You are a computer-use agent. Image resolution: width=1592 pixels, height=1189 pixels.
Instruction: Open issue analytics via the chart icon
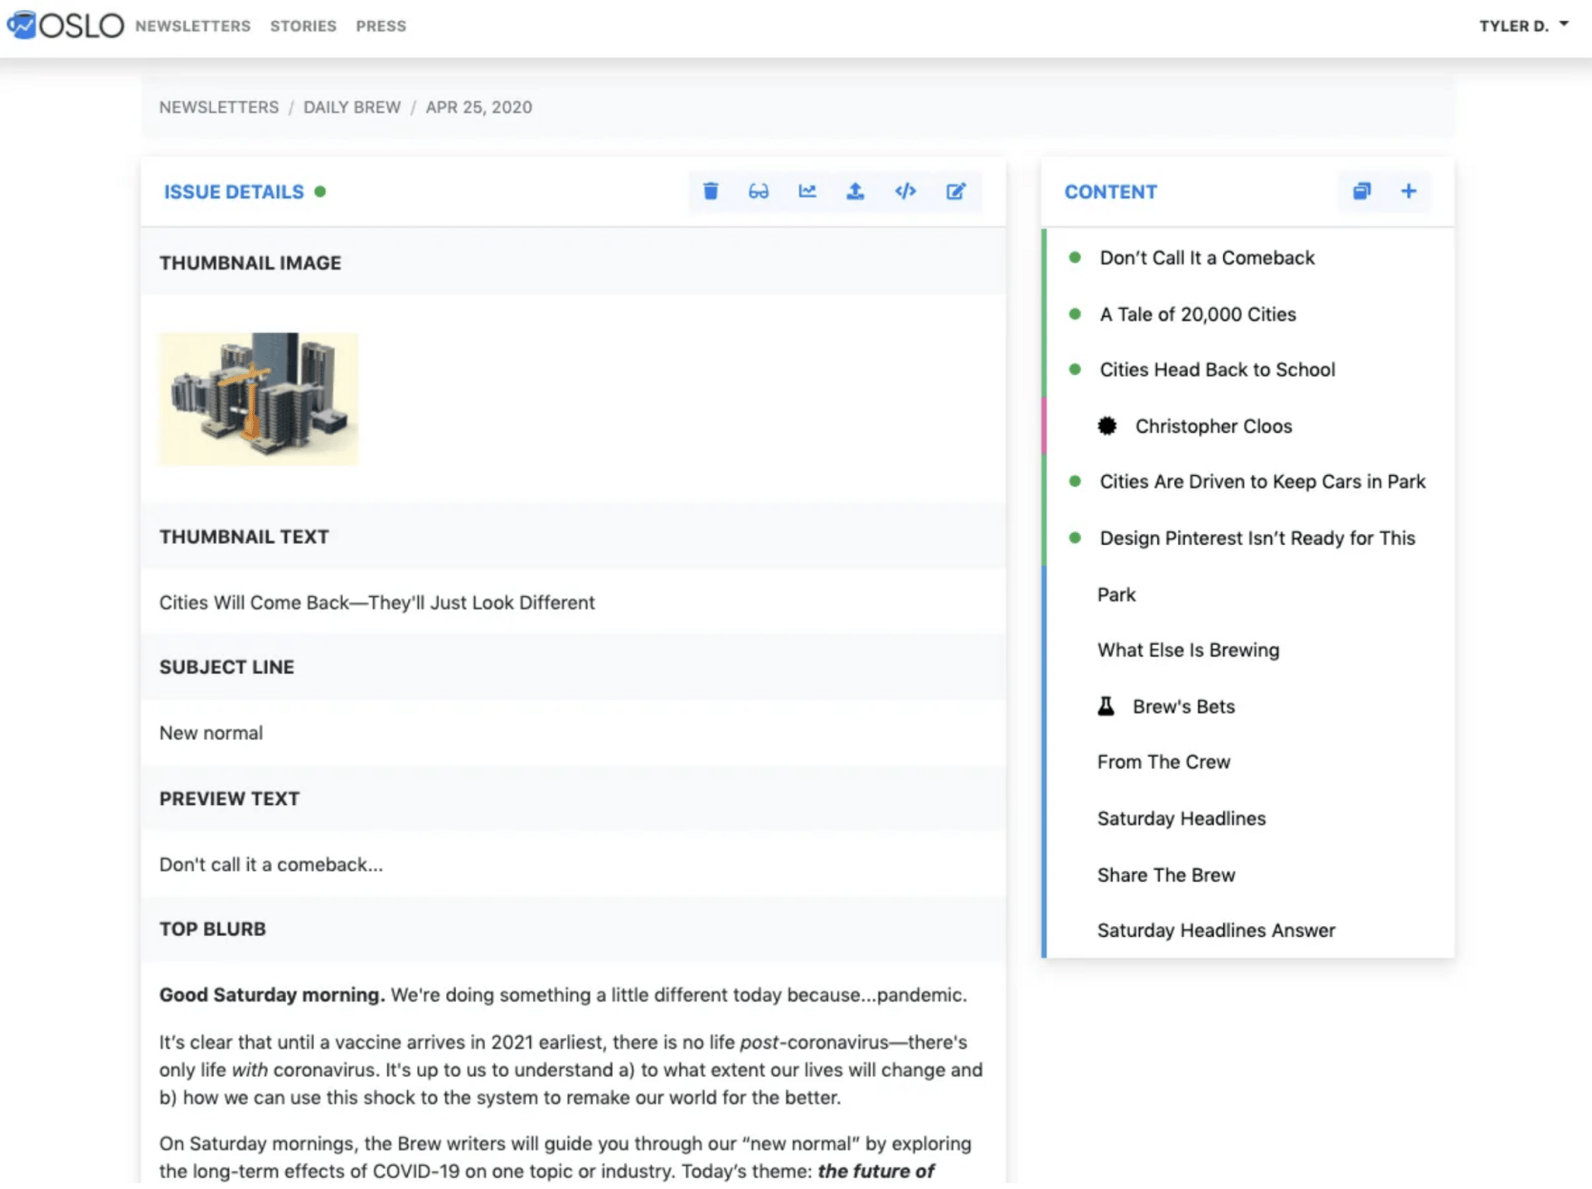tap(807, 192)
